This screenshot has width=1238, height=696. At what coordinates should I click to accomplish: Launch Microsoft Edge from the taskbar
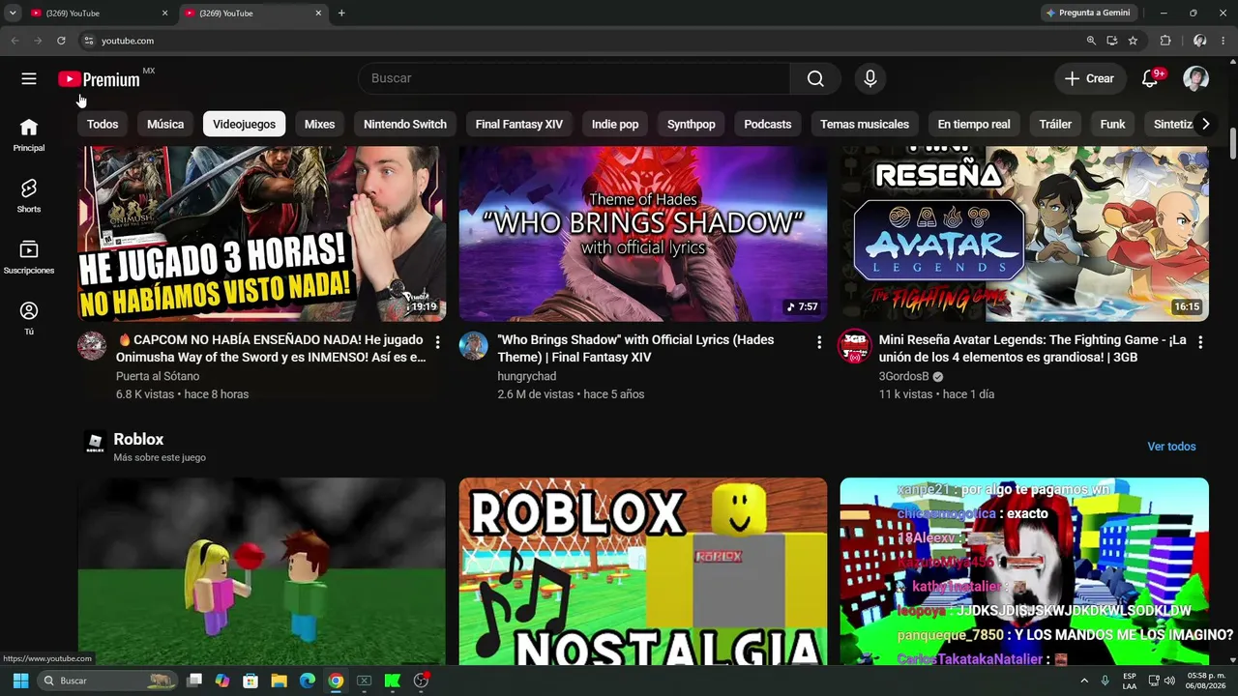click(x=307, y=681)
